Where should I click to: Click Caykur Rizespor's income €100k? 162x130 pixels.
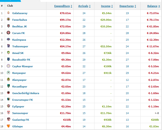108,66
